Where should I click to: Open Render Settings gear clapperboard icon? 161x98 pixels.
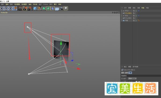click(29, 9)
